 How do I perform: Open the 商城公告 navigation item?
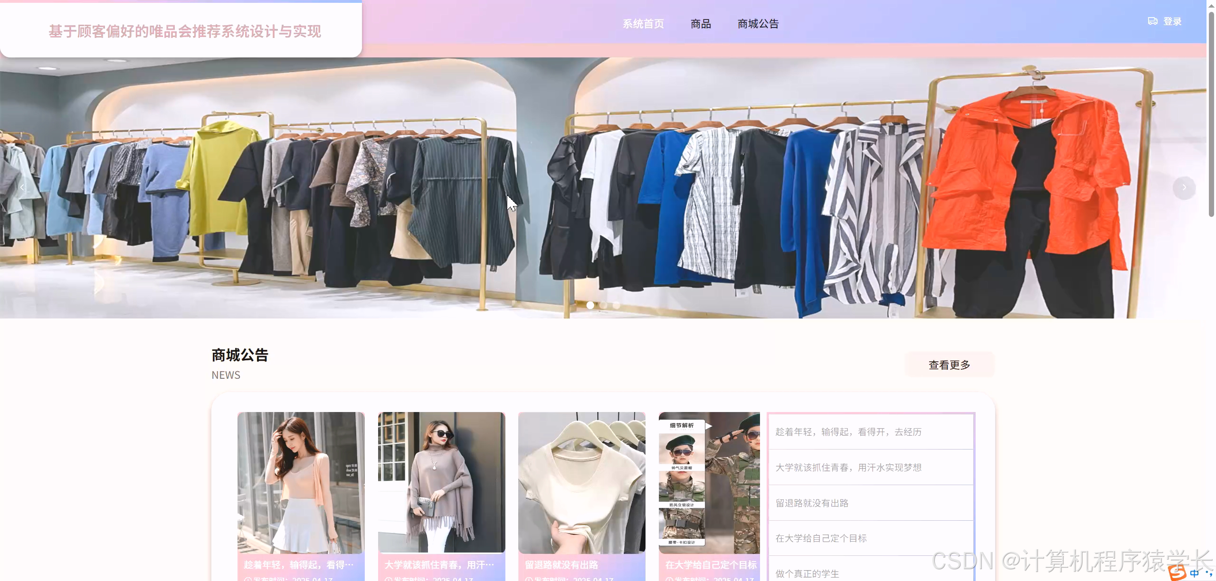click(x=758, y=24)
